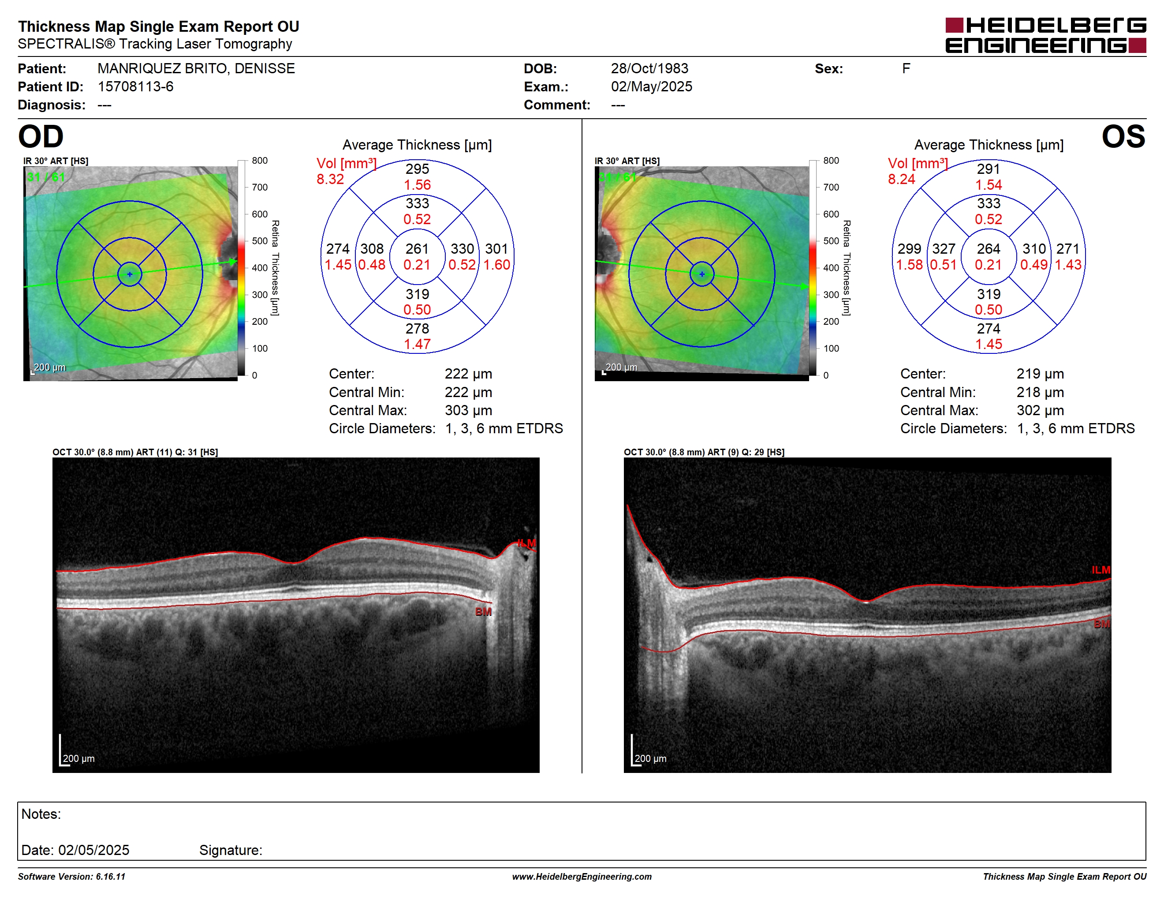This screenshot has height=900, width=1164.
Task: Click the footer report name at bottom right
Action: (1064, 877)
